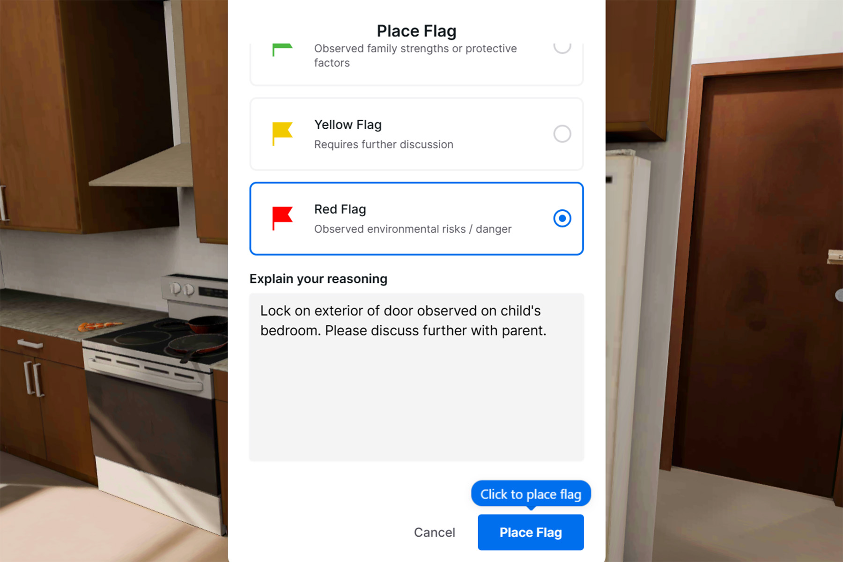Click the green flag icon
The width and height of the screenshot is (843, 562).
coord(282,50)
